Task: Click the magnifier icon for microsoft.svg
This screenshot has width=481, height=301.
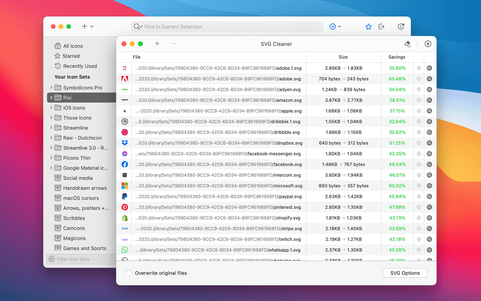Action: pos(429,186)
